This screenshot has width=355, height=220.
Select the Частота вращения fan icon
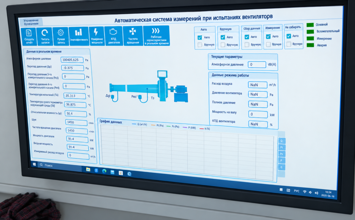[x=133, y=36]
